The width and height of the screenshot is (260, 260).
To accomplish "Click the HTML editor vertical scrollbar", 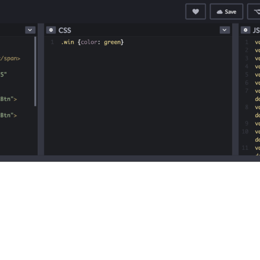I will tap(35, 71).
